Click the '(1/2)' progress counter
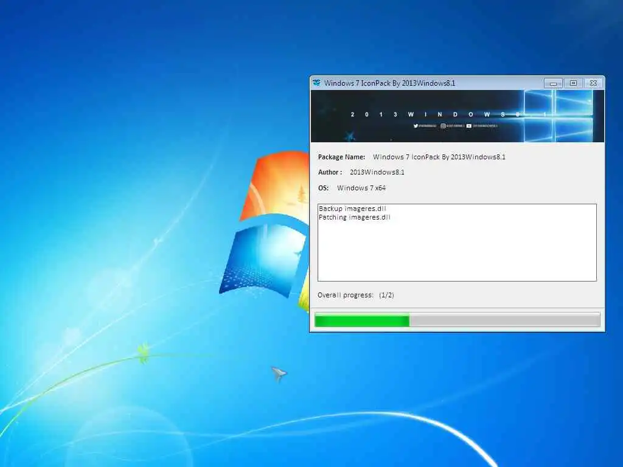The image size is (623, 467). click(386, 295)
